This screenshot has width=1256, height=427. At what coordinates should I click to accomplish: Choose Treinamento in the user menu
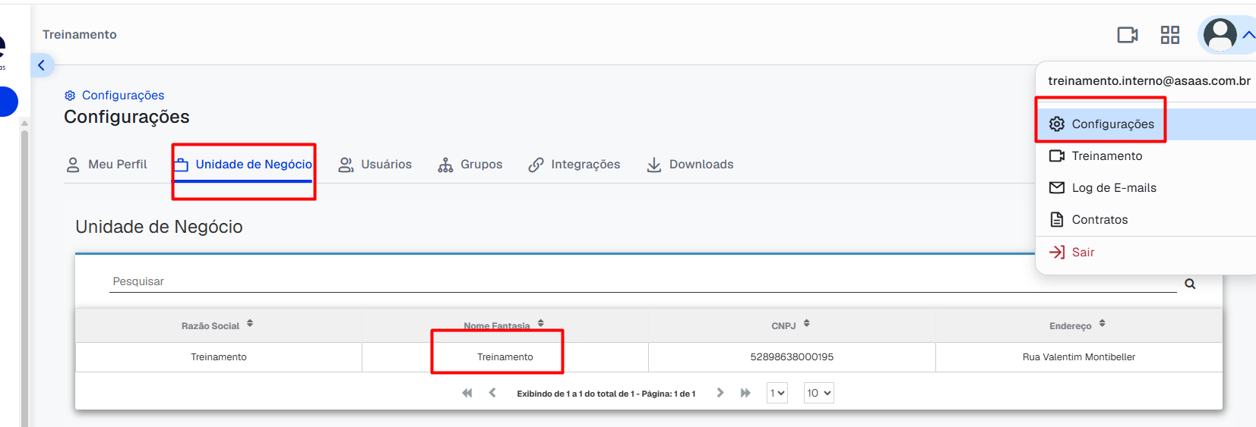tap(1146, 156)
